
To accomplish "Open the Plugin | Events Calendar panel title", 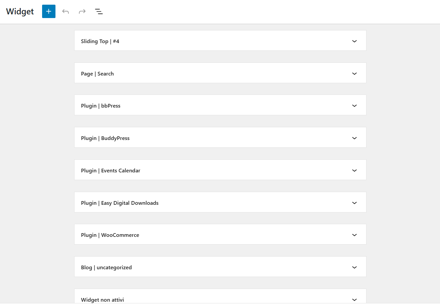I will coord(111,171).
